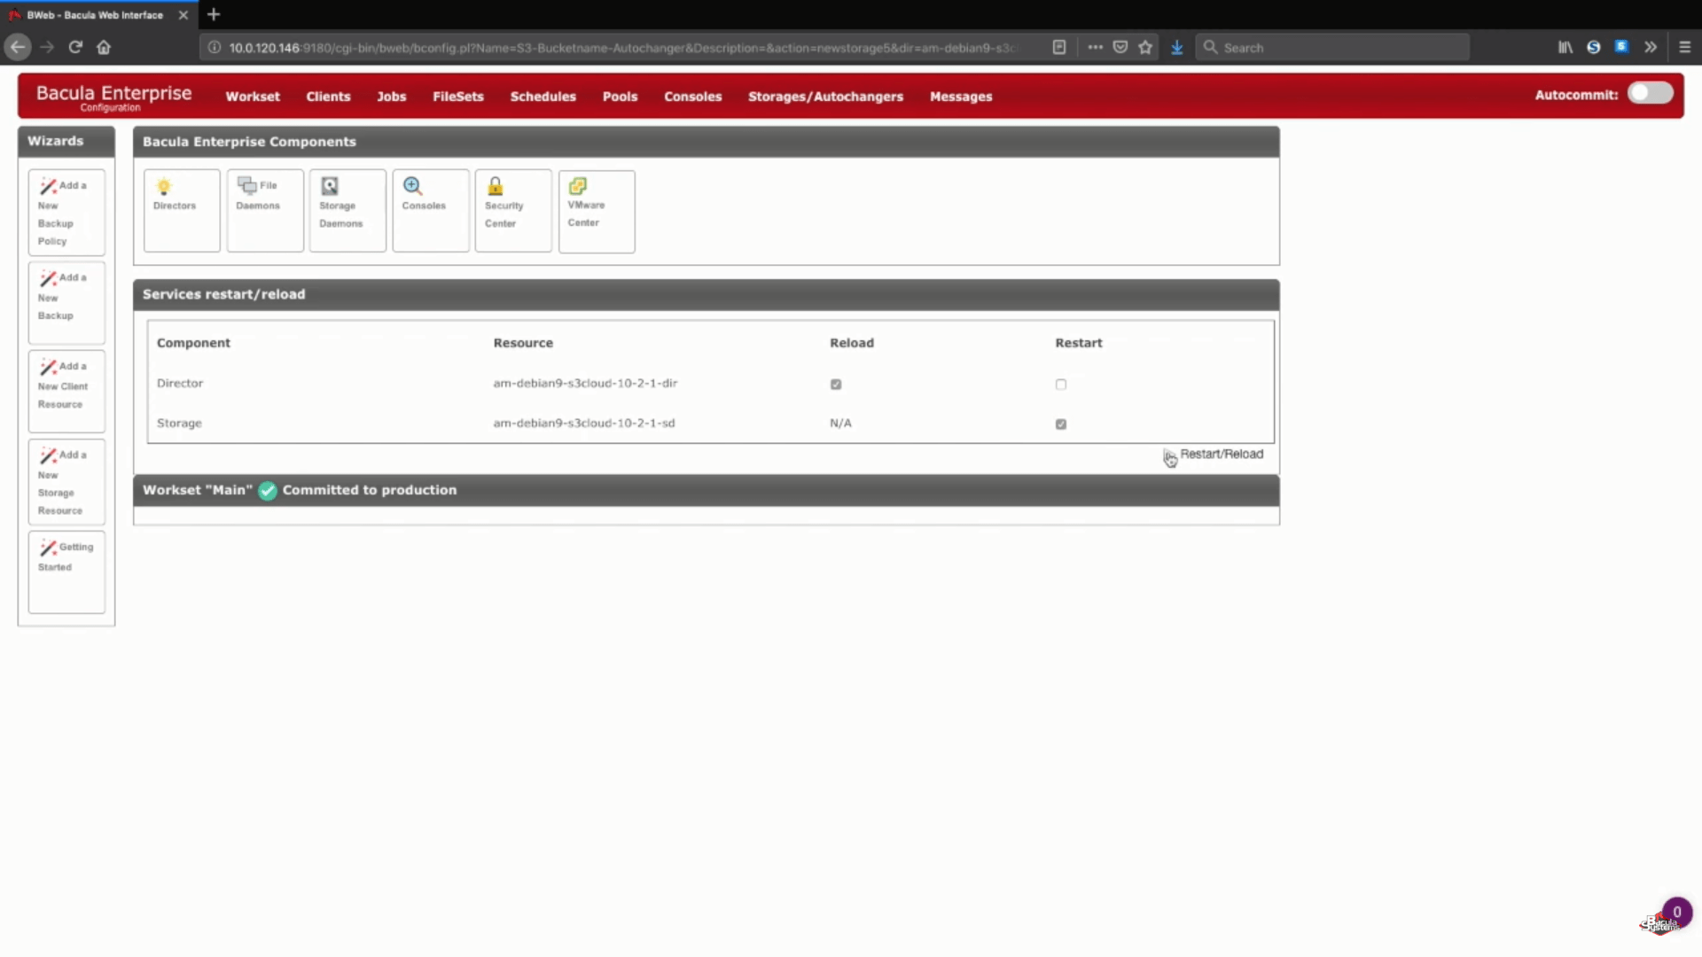Focus the browser Search box
This screenshot has height=957, width=1702.
pyautogui.click(x=1332, y=47)
